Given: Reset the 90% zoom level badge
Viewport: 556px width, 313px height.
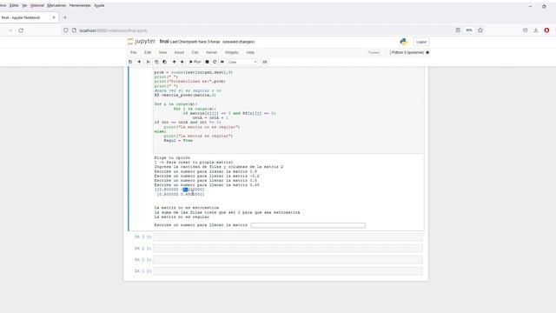Looking at the screenshot, I should tap(469, 30).
